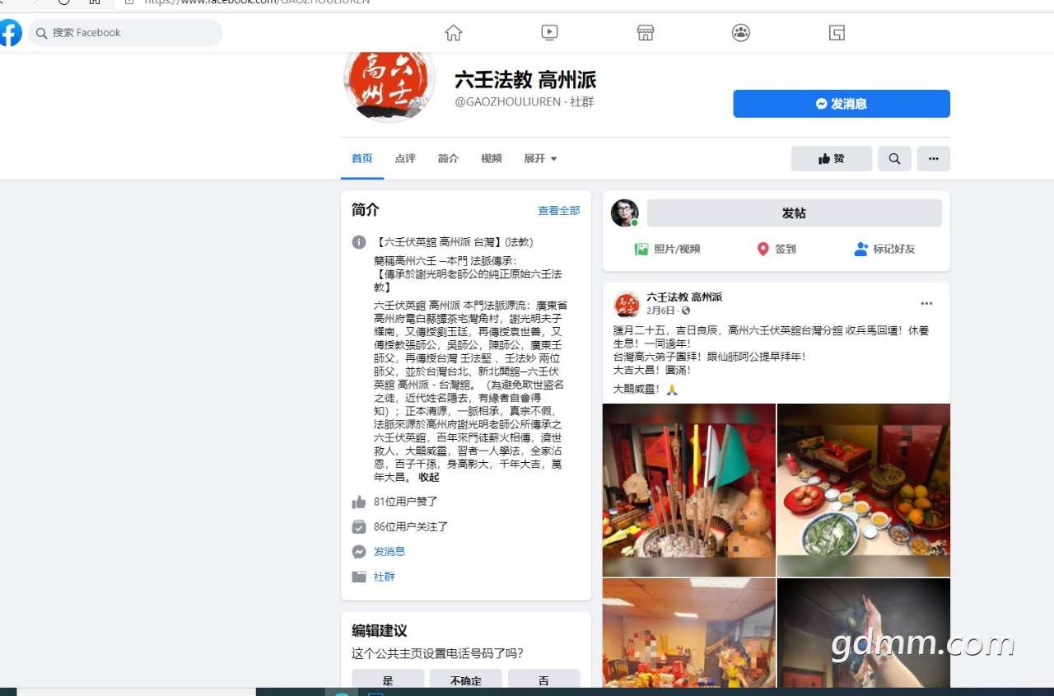
Task: Open the Gaming icon in top navigation
Action: 837,33
